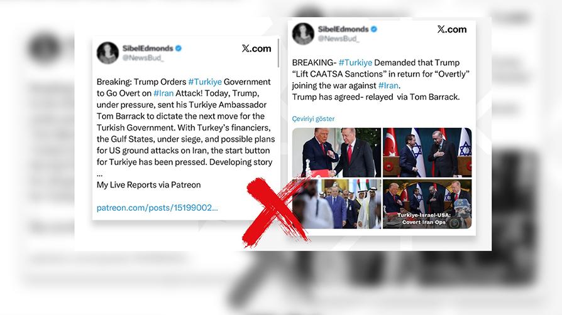562x315 pixels.
Task: Open #Iran hashtag in right tweet
Action: click(x=388, y=85)
